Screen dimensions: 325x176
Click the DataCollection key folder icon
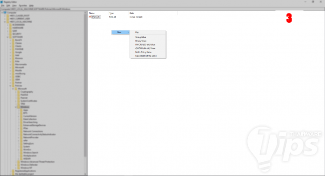coord(21,119)
